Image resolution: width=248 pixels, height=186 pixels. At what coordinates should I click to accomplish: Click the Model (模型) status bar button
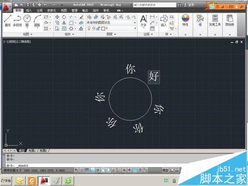165,170
